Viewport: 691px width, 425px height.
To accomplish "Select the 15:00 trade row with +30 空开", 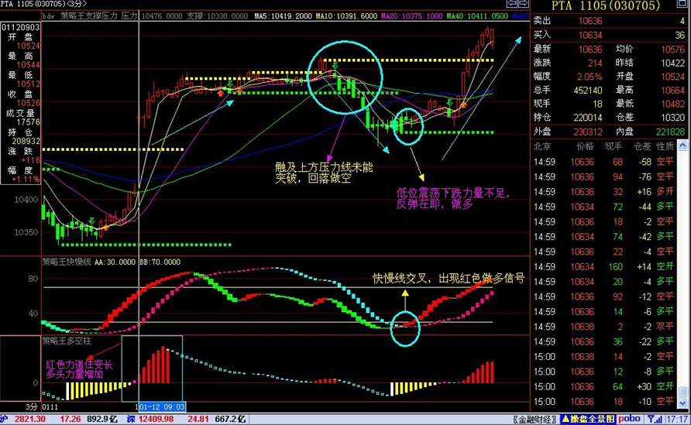I will coord(603,386).
